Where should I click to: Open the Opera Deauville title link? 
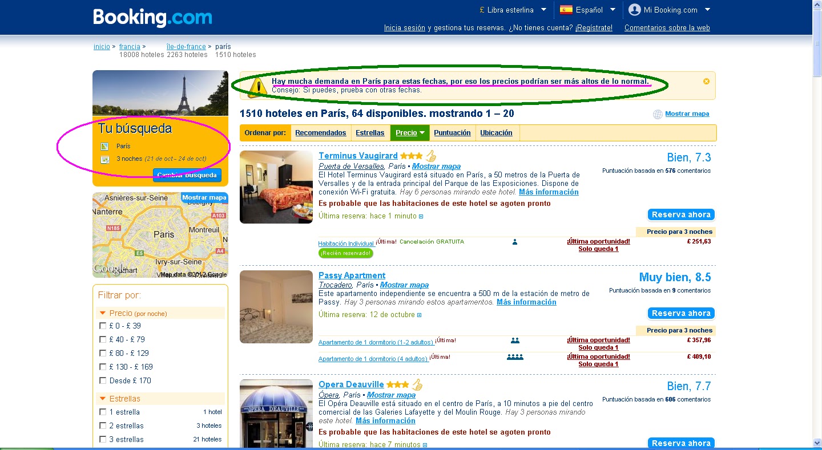[351, 384]
